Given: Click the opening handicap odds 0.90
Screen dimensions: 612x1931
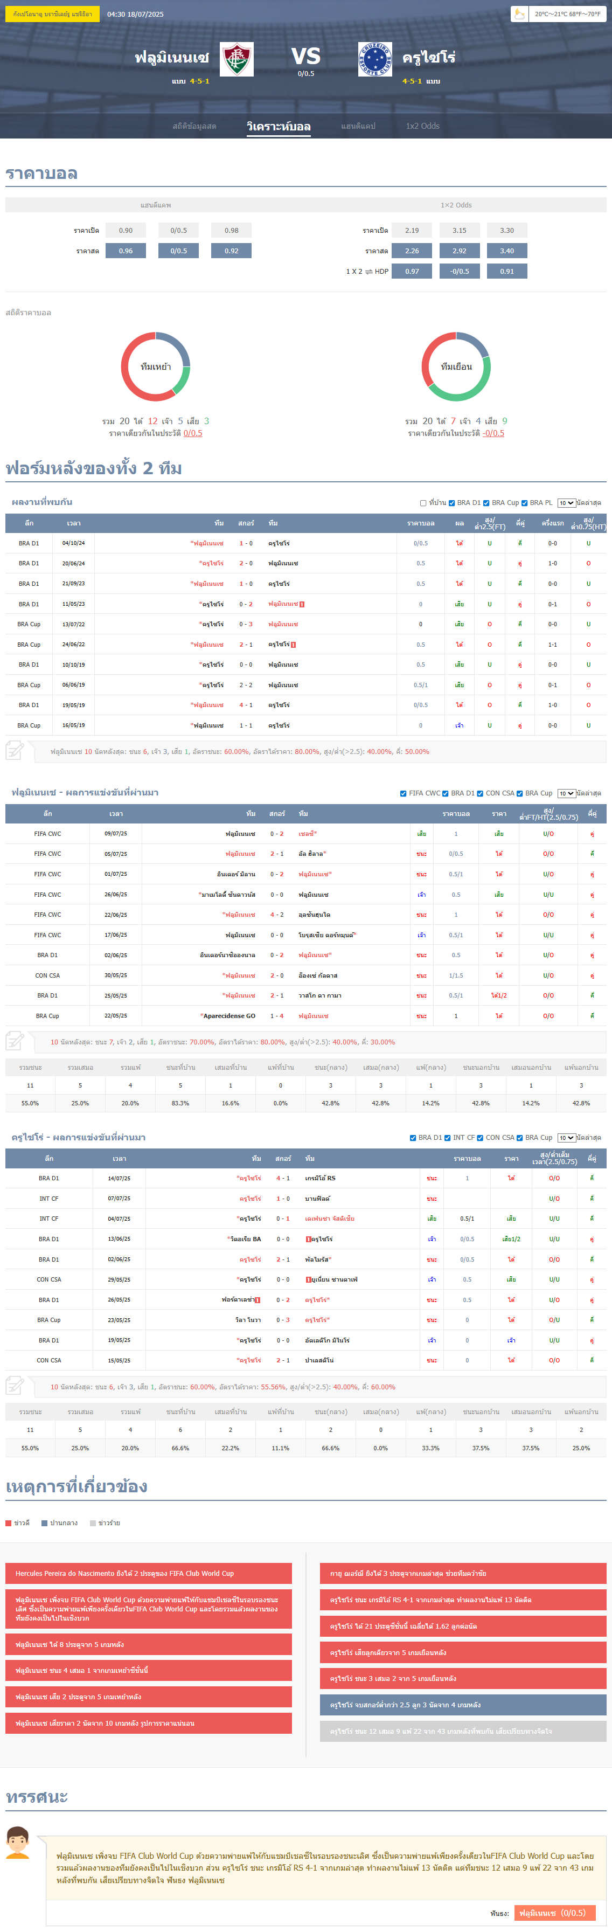Looking at the screenshot, I should pos(126,230).
